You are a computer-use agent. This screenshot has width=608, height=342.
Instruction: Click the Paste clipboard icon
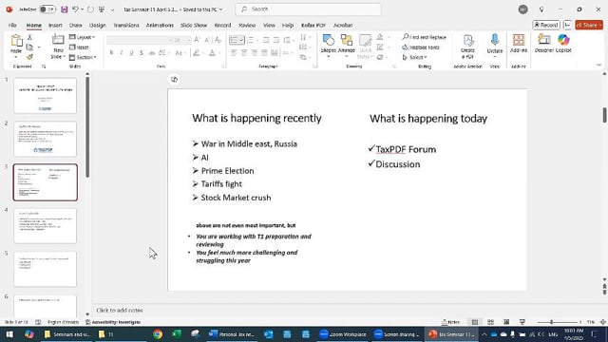16,40
